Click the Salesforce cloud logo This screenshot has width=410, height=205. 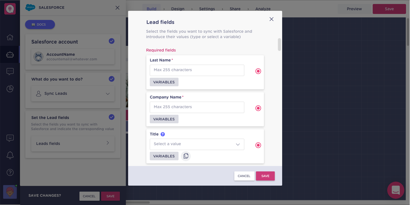[30, 8]
